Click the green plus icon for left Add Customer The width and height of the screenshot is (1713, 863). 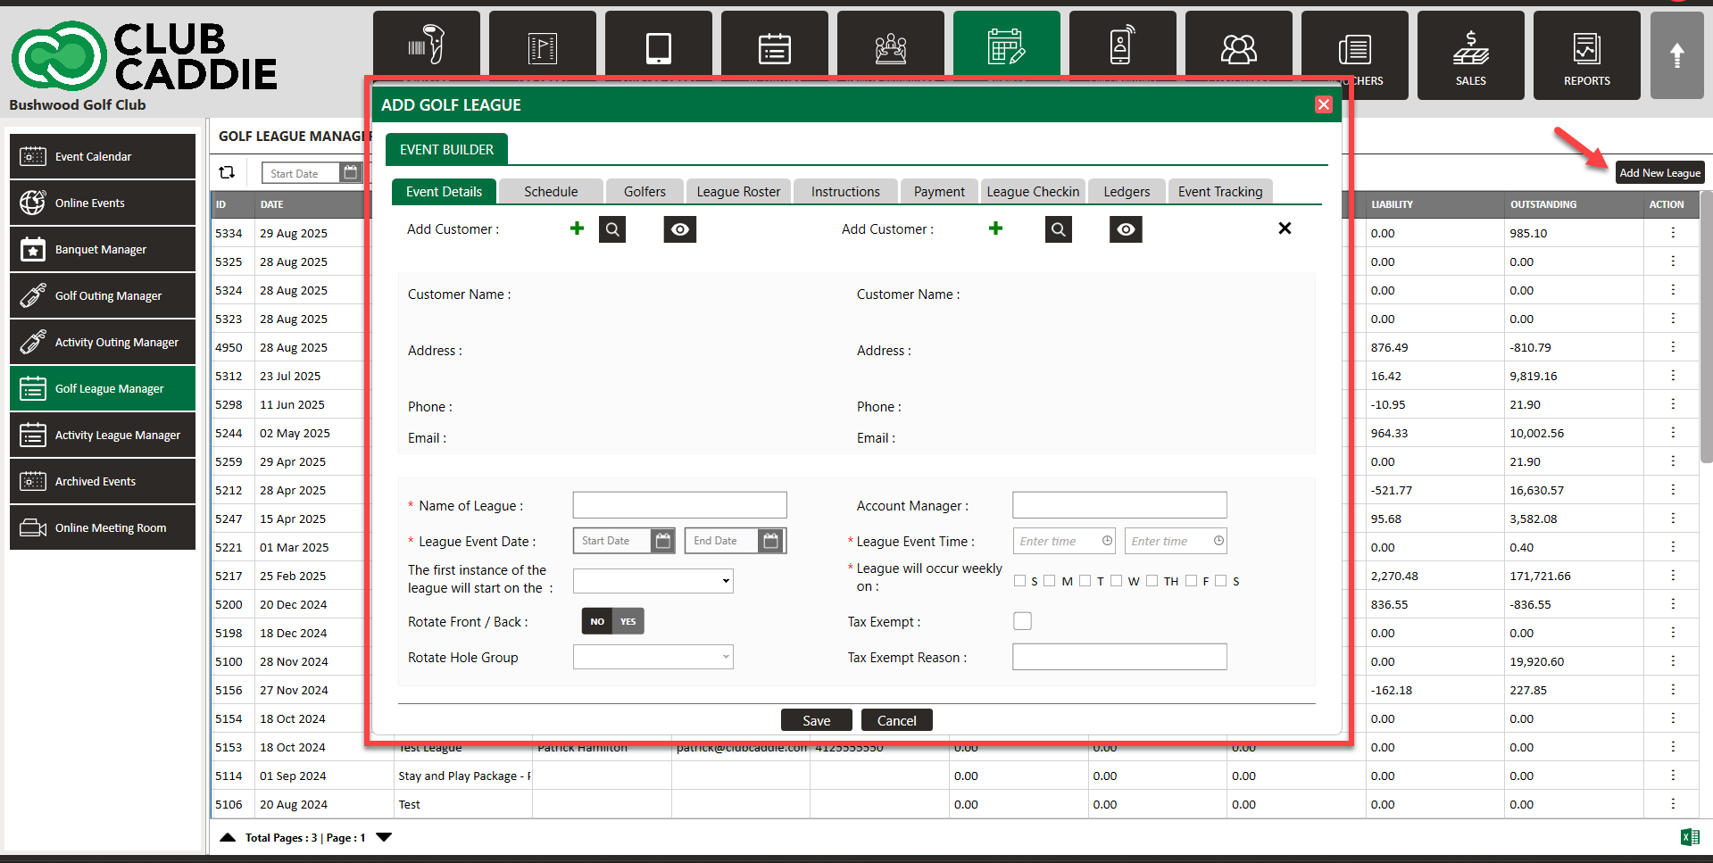(577, 228)
